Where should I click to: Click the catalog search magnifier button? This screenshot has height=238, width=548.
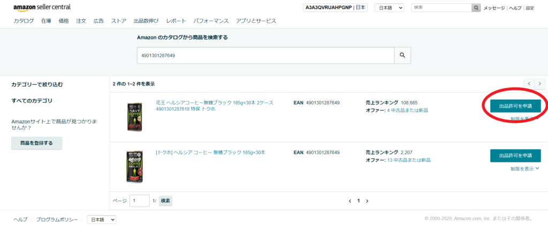point(402,55)
